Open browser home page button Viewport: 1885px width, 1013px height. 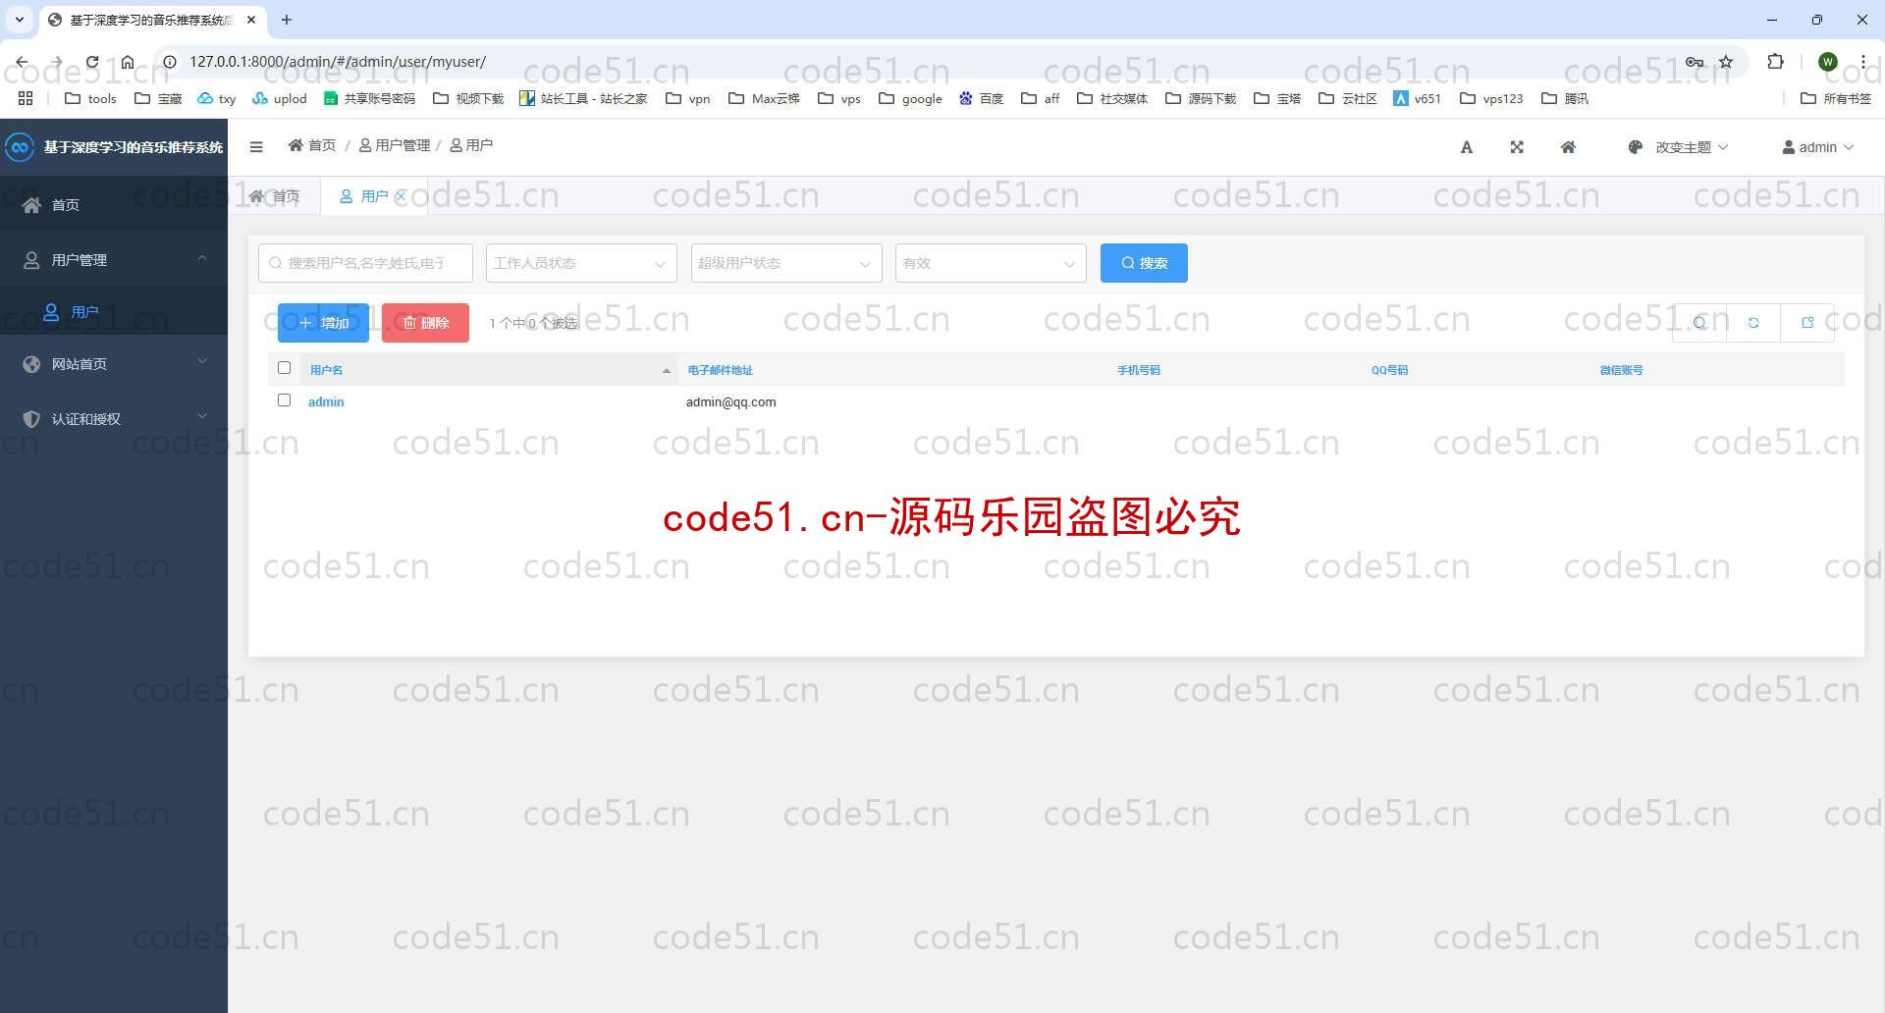coord(128,62)
